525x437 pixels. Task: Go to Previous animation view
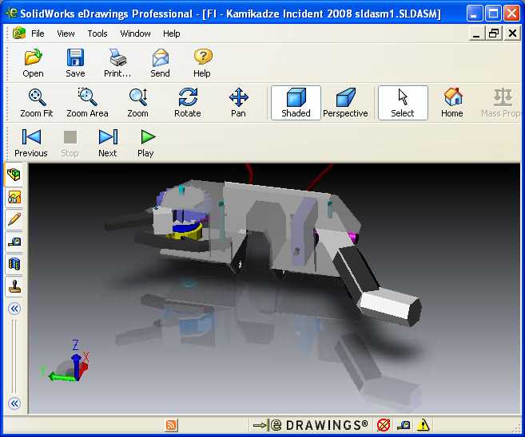coord(31,143)
